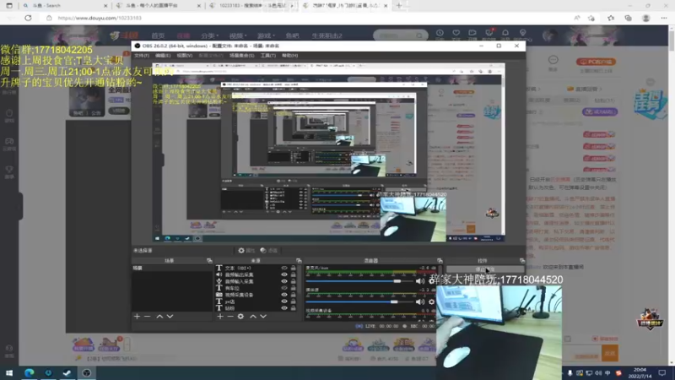The height and width of the screenshot is (380, 675).
Task: Open OBS View menu
Action: point(184,56)
